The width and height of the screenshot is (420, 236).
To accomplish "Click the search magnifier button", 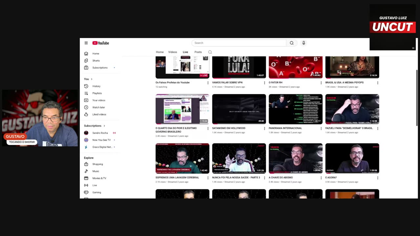I will coord(292,43).
